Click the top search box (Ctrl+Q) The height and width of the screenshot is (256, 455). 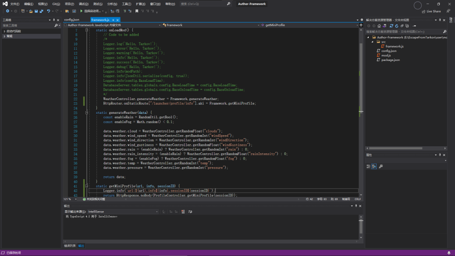[x=205, y=4]
